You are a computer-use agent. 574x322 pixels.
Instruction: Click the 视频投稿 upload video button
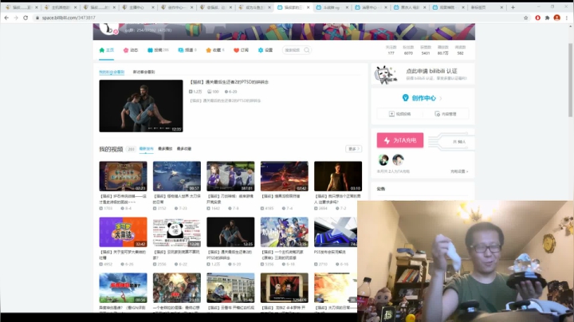(399, 114)
